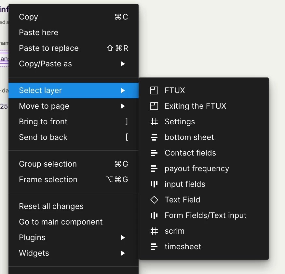Choose Copy from the context menu

[29, 17]
